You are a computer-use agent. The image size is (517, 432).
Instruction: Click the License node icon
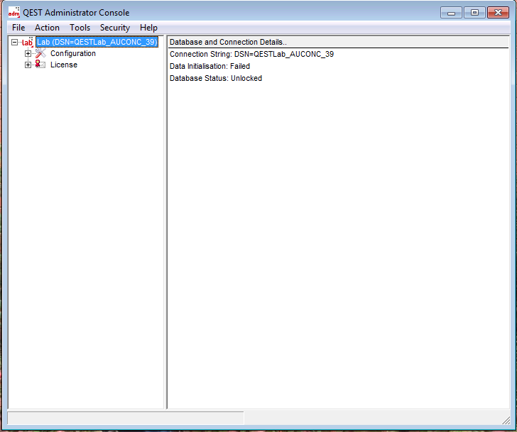40,65
